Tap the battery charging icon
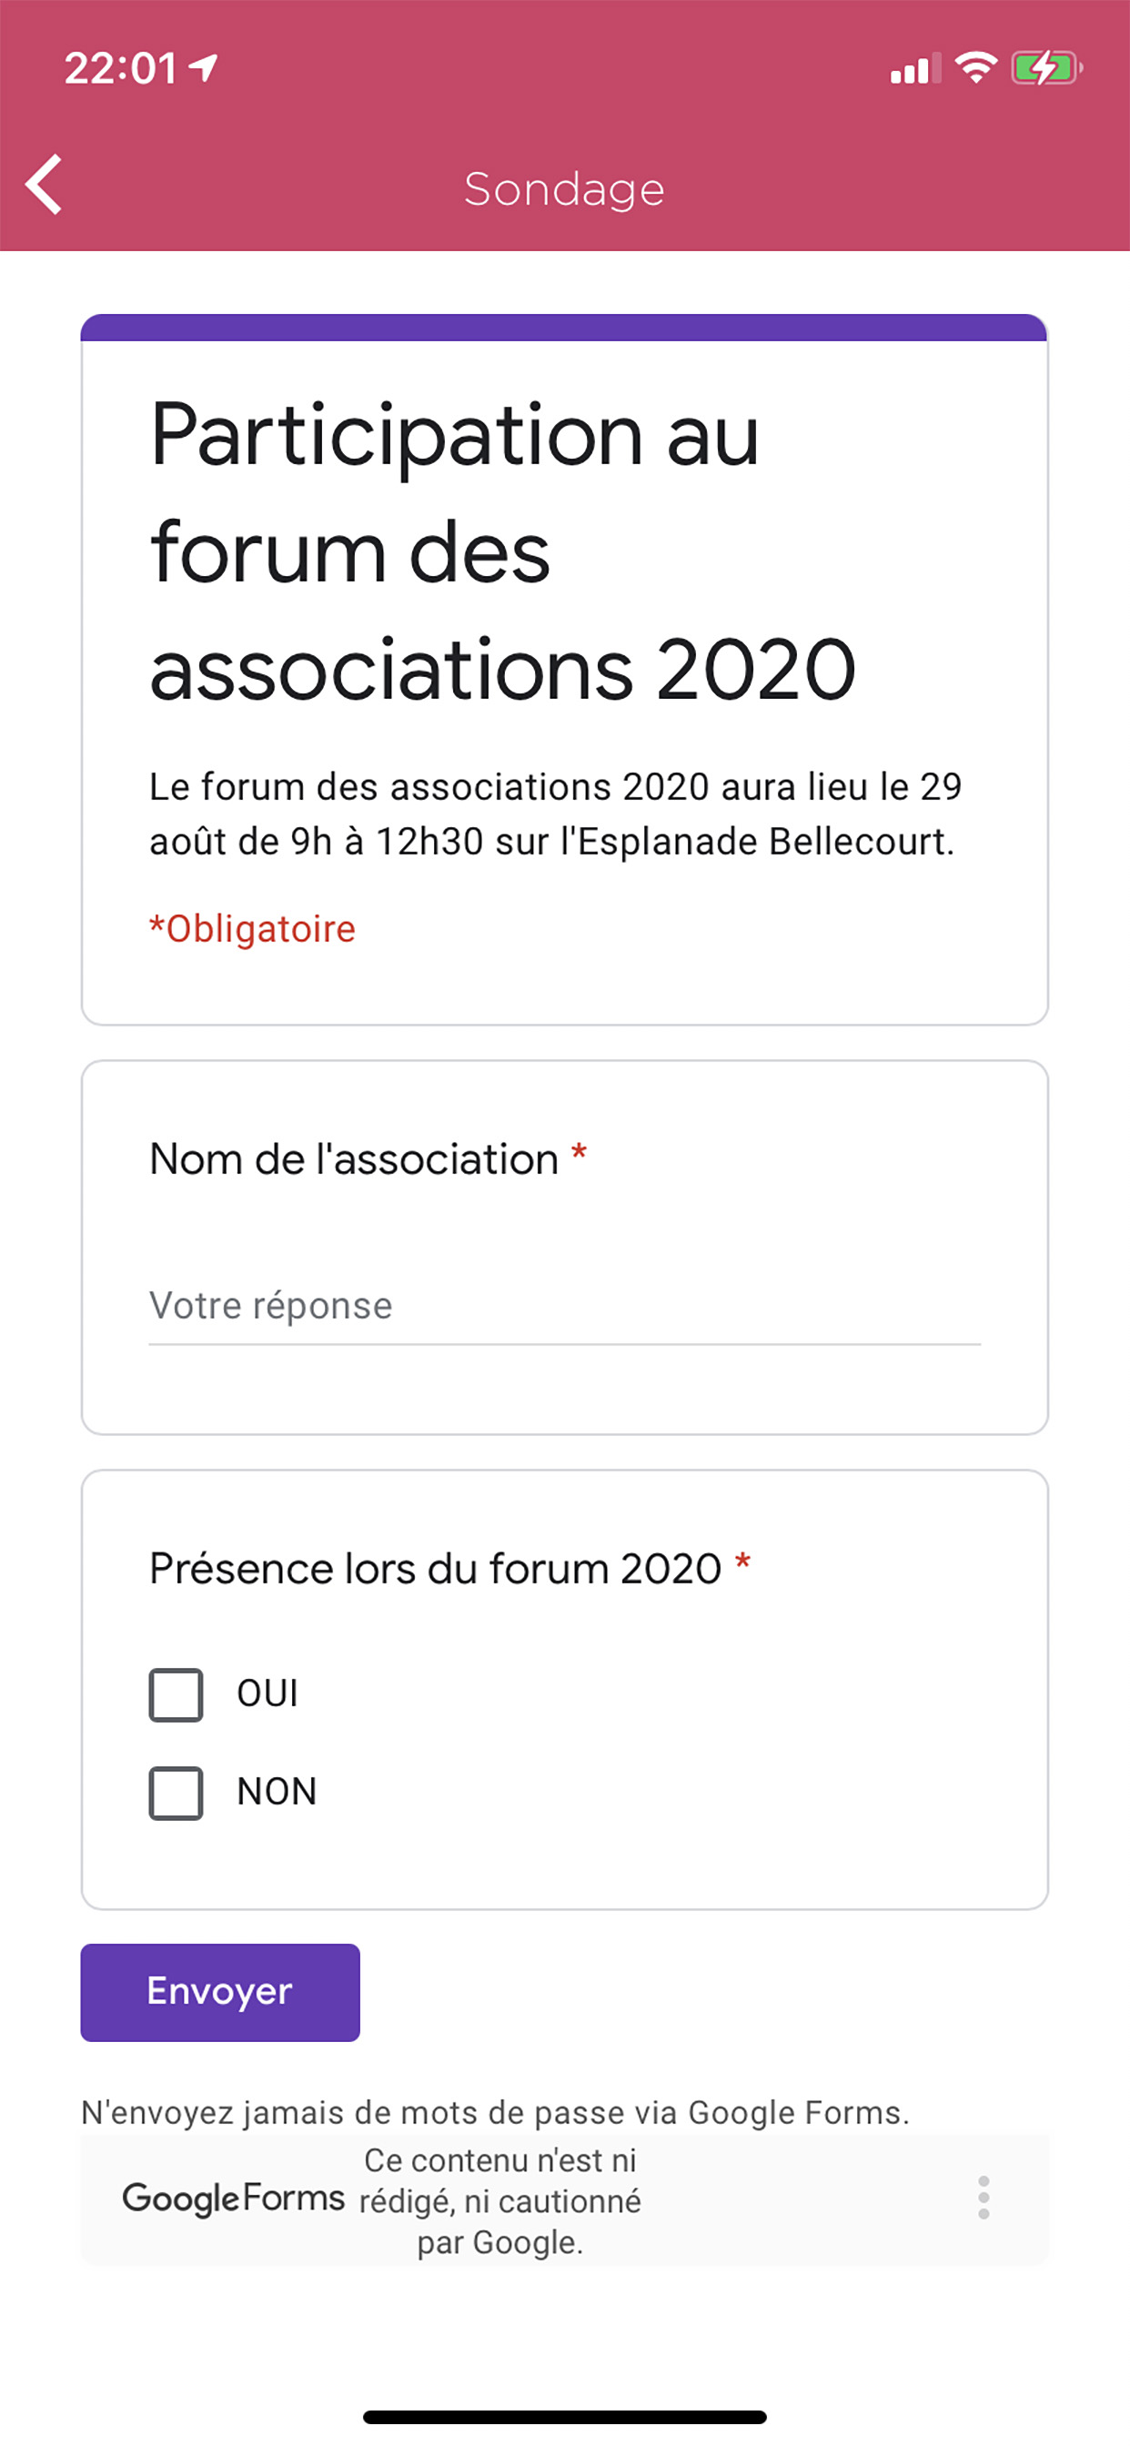The image size is (1130, 2446). (x=1045, y=68)
